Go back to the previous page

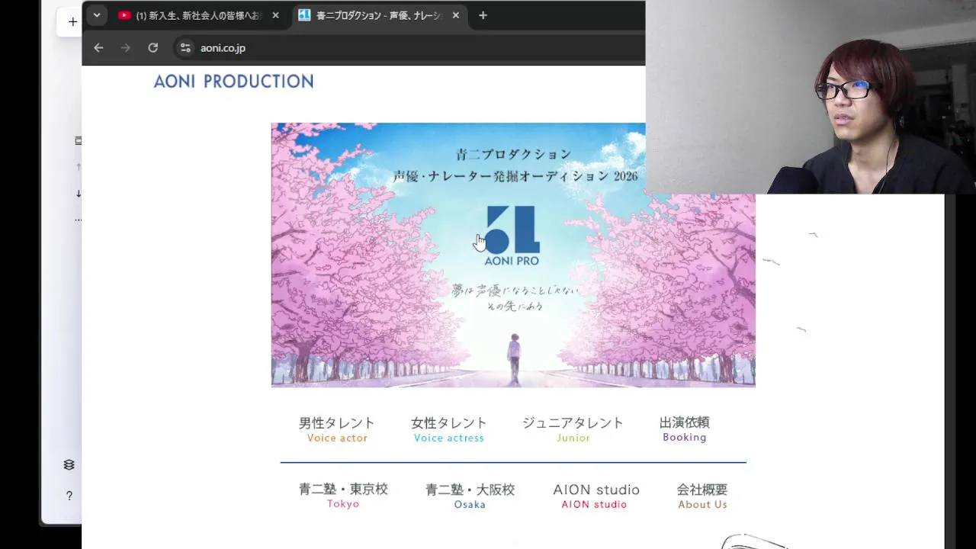point(98,48)
